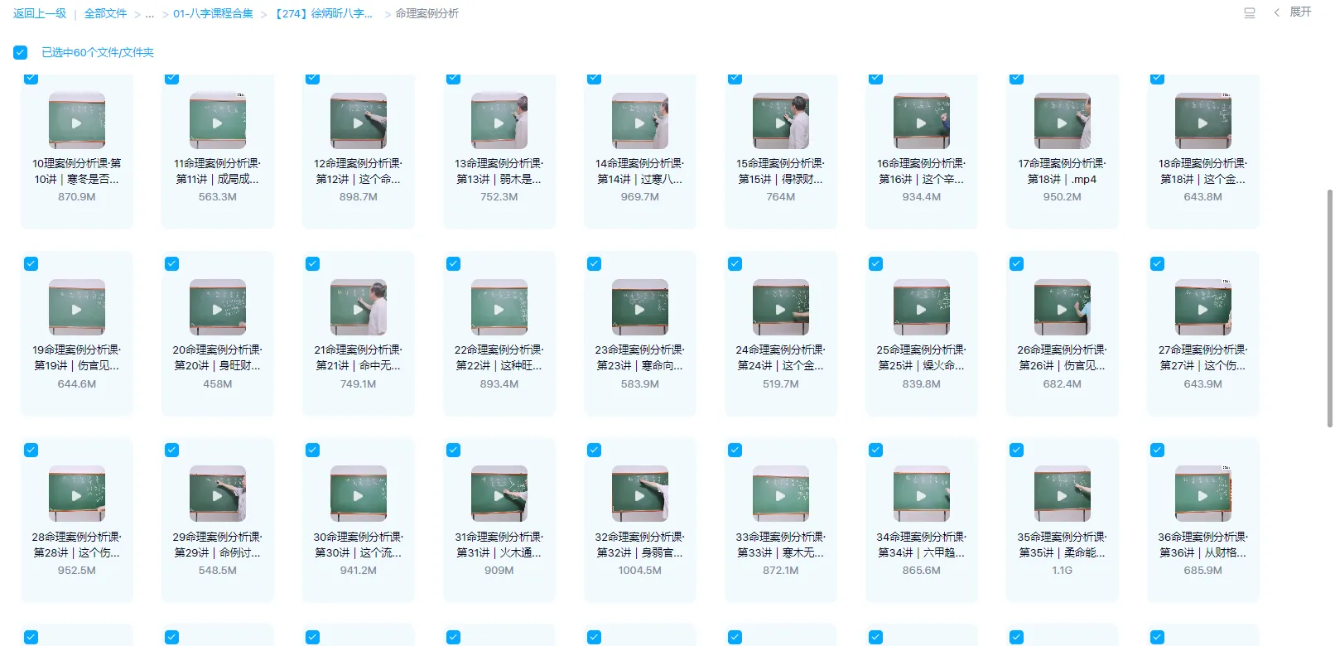Click the 1.1G file size label

[1062, 571]
